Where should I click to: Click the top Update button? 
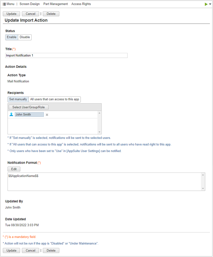12,14
